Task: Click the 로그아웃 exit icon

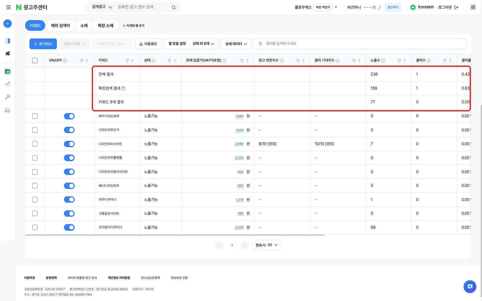Action: point(456,7)
